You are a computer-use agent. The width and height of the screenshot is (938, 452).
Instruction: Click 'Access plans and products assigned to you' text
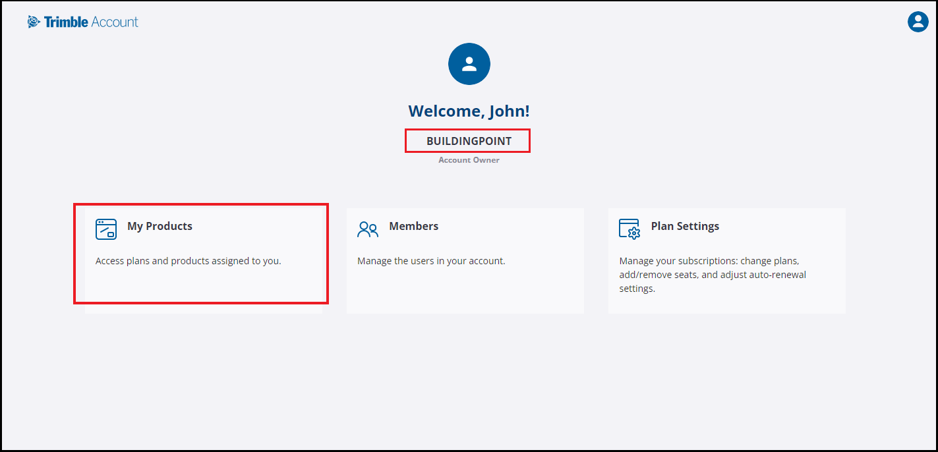(x=189, y=261)
